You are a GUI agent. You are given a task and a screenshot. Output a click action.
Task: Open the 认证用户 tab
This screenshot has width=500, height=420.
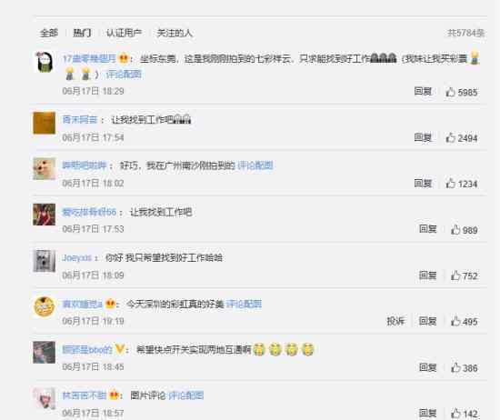124,33
